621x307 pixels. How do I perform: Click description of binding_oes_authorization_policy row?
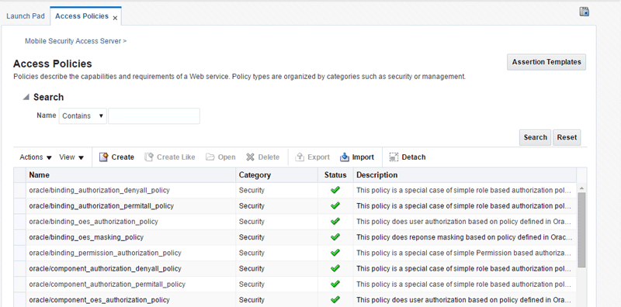pos(463,222)
